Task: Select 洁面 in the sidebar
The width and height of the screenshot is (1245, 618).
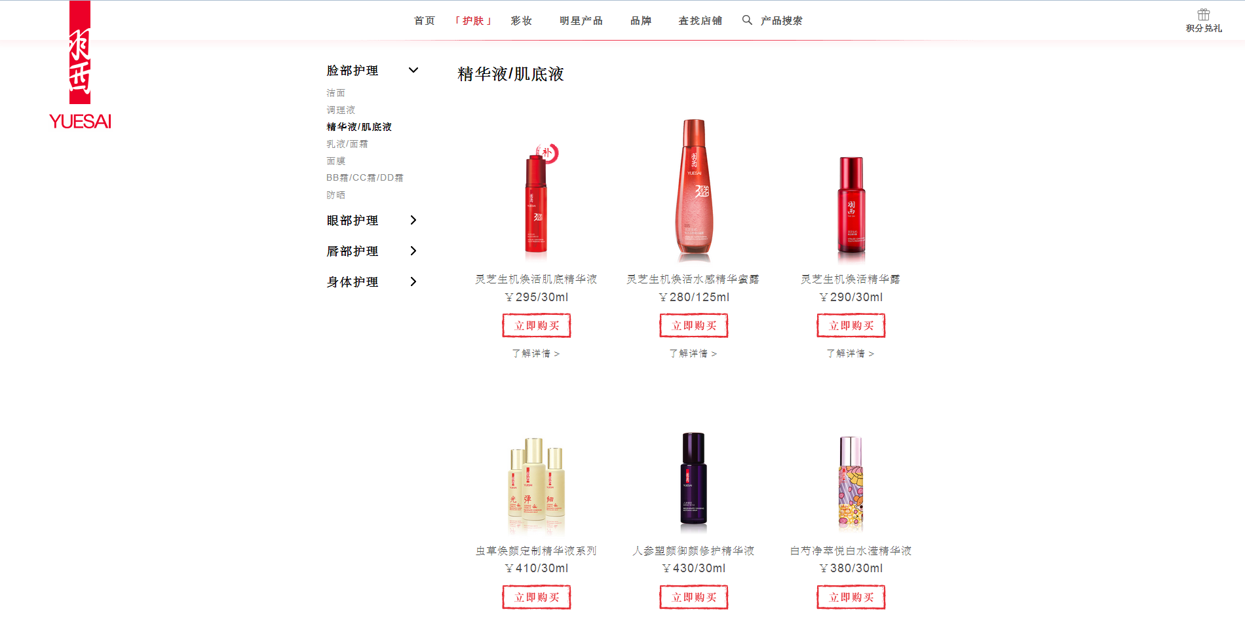Action: pyautogui.click(x=335, y=93)
